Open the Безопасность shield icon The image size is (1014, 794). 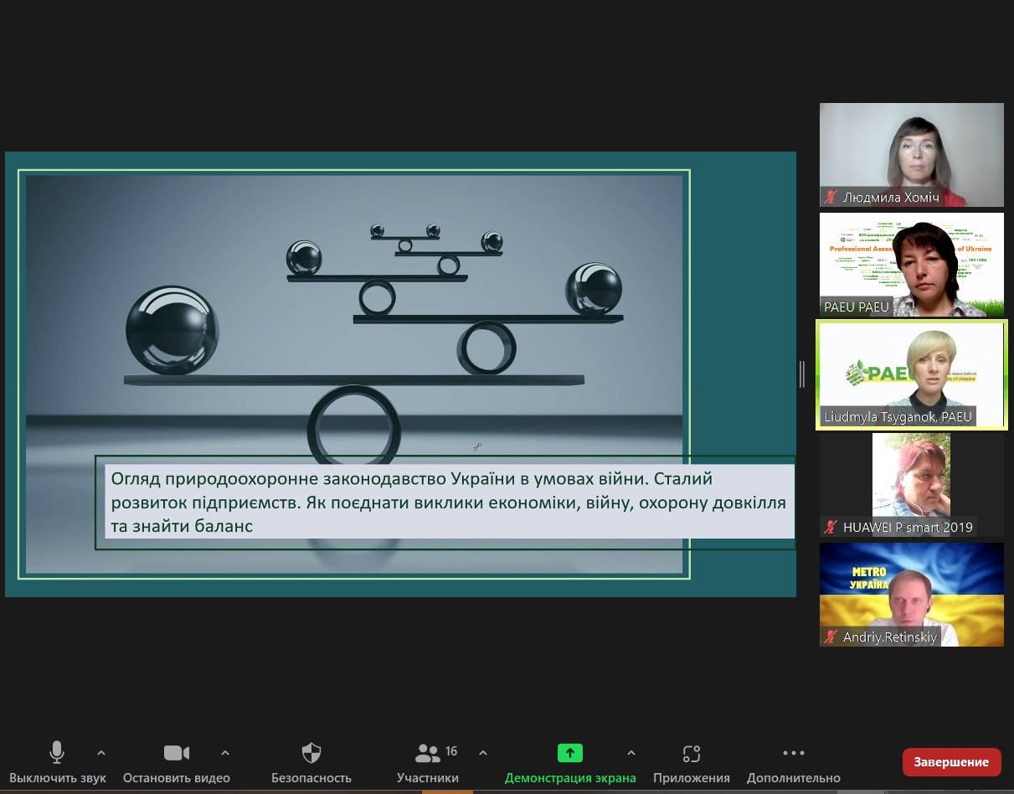point(311,753)
